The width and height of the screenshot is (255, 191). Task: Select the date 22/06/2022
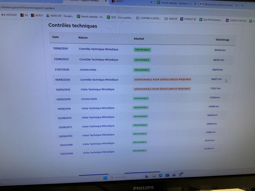coord(61,59)
